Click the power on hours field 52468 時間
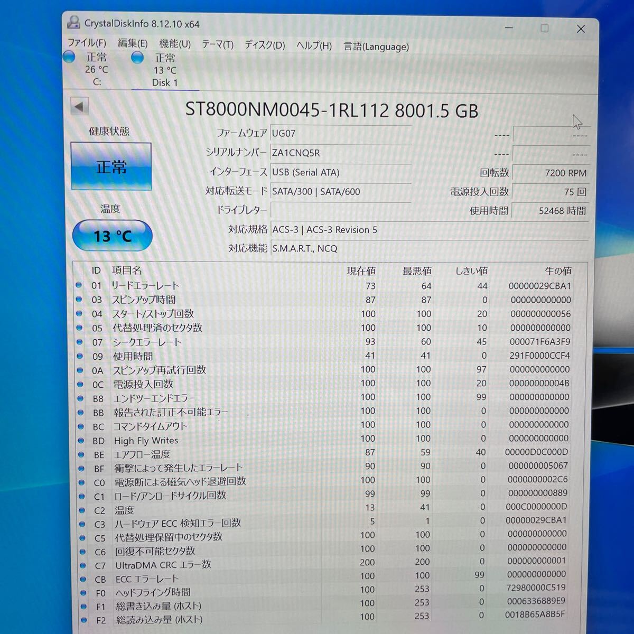Viewport: 634px width, 634px height. [551, 211]
